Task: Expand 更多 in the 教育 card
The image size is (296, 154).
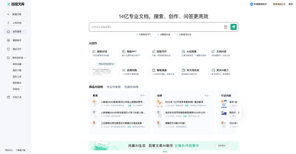Action: pos(143,96)
